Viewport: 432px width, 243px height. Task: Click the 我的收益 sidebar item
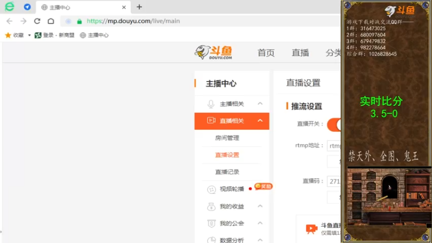coord(232,206)
